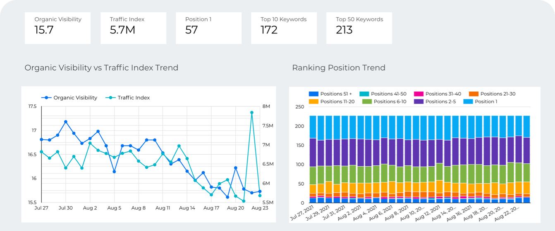
Task: Open the Top 10 Keywords scorecard
Action: 284,28
